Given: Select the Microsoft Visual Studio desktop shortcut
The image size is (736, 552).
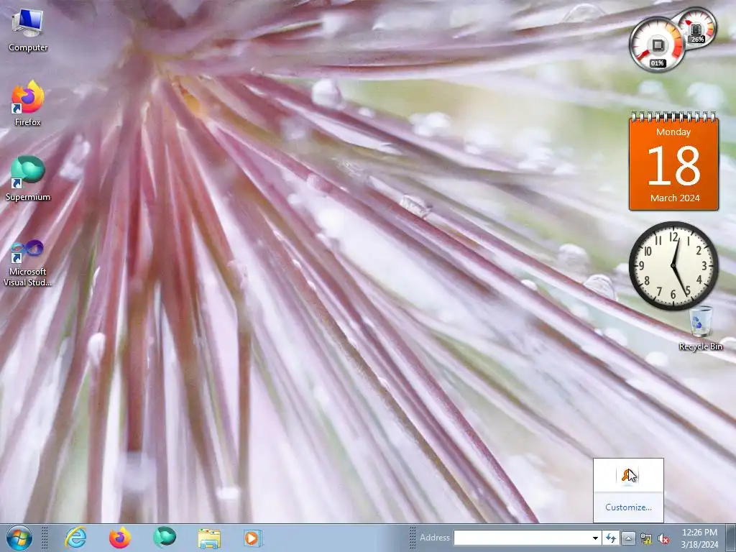Looking at the screenshot, I should tap(28, 263).
